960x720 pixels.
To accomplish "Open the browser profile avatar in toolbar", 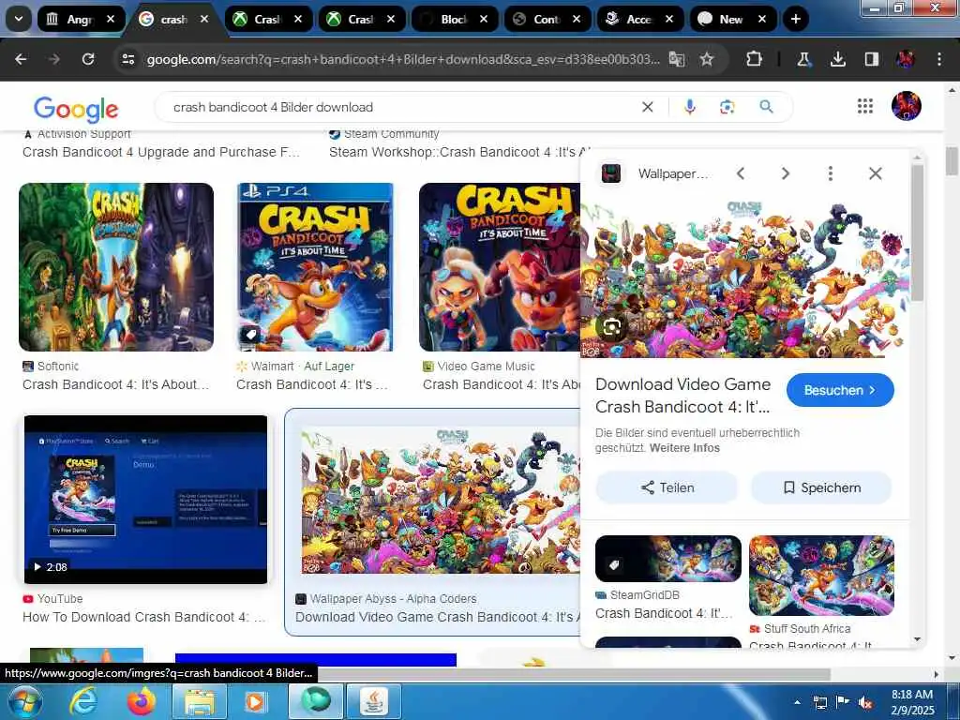I will pyautogui.click(x=905, y=59).
